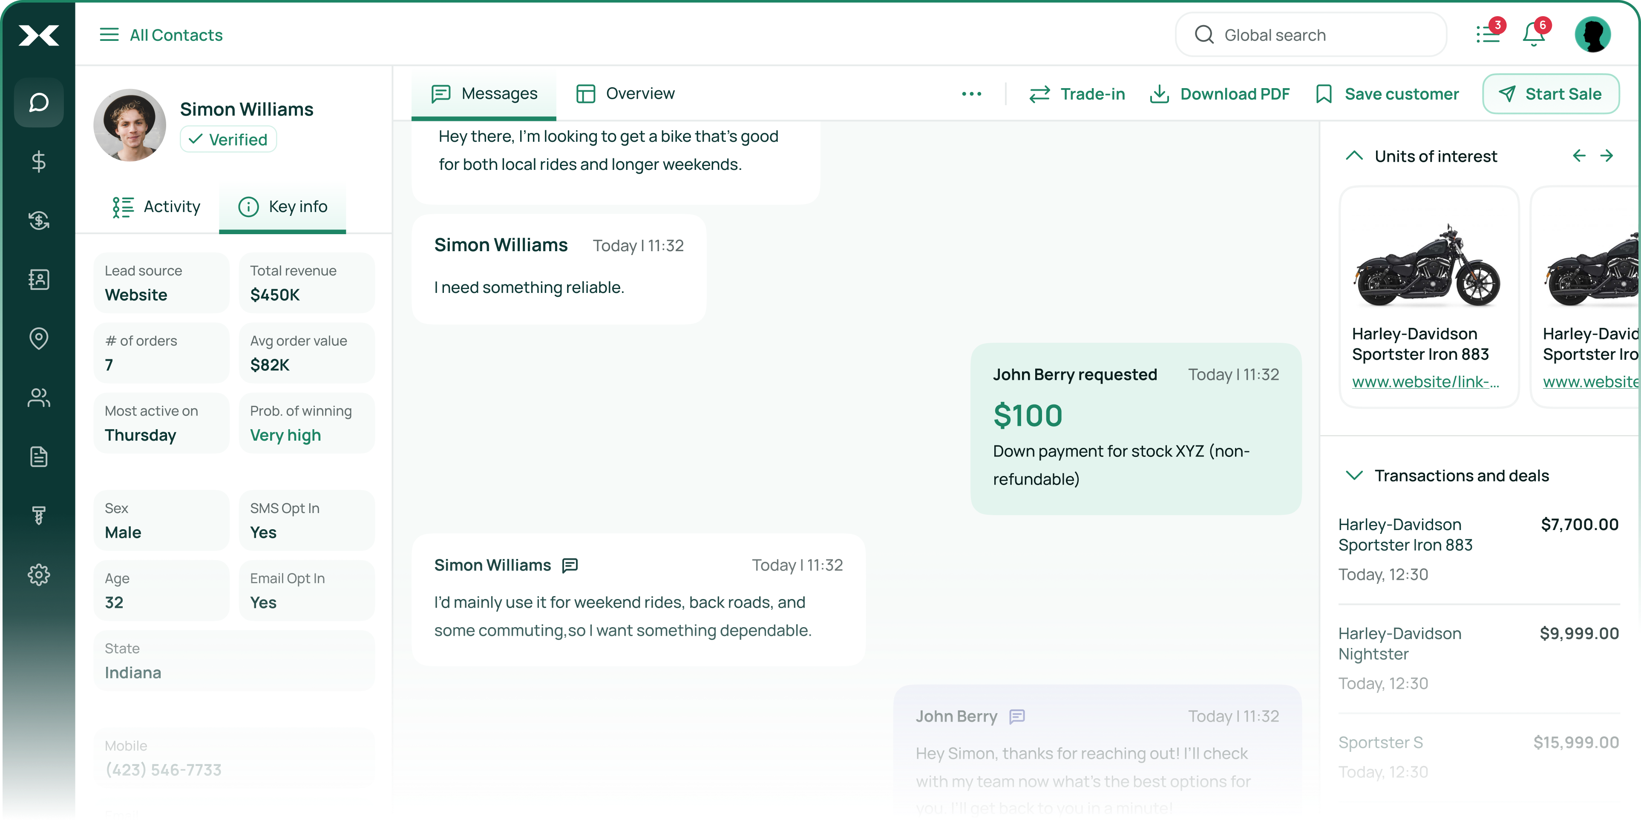Open the documents sidebar icon
This screenshot has height=820, width=1641.
tap(39, 456)
